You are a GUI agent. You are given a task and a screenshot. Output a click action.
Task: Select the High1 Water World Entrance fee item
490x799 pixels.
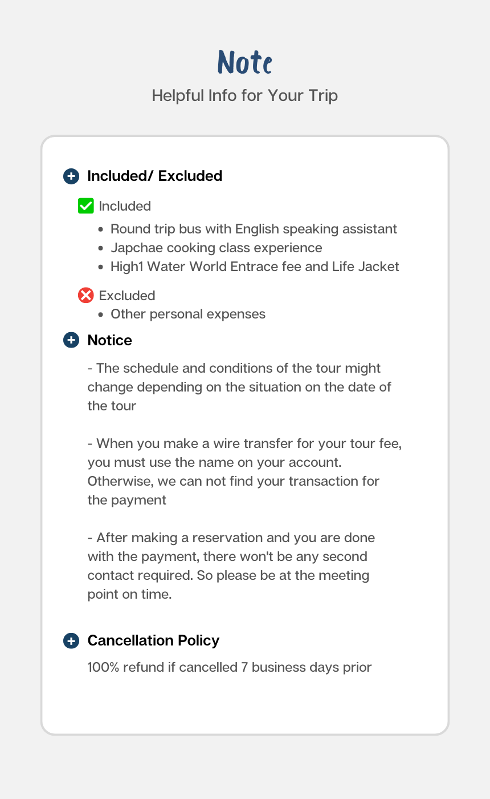255,267
